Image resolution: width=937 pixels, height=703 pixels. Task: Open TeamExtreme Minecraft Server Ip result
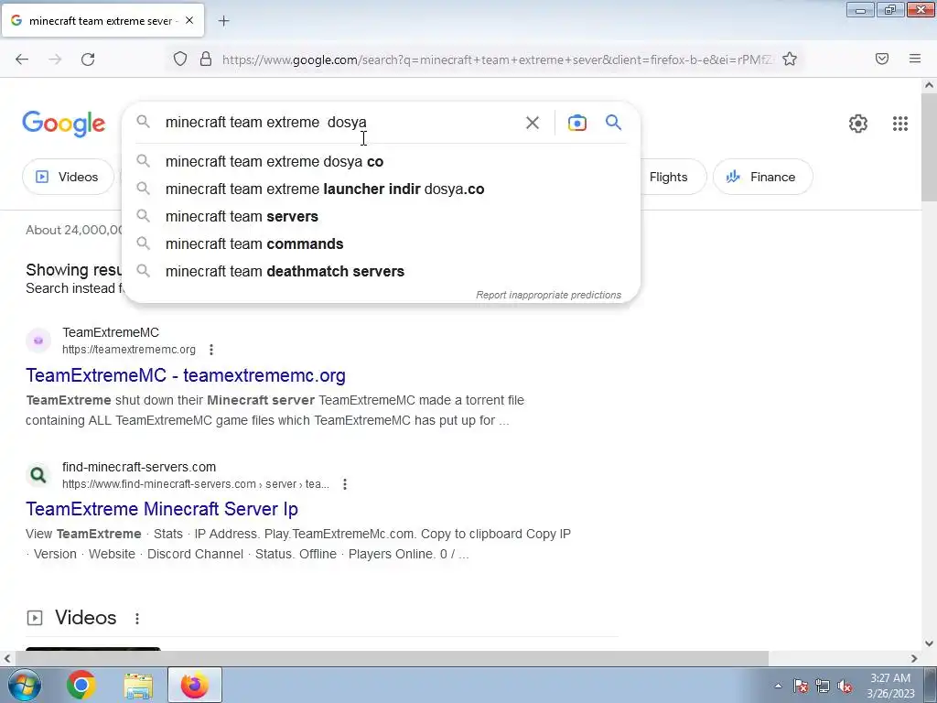pos(161,509)
